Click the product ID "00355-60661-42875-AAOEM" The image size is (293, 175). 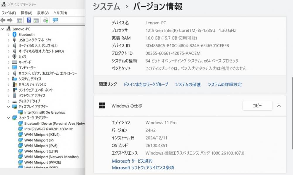tap(173, 53)
